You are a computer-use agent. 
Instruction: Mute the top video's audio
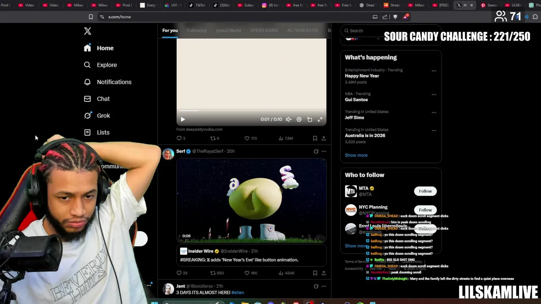tap(288, 119)
